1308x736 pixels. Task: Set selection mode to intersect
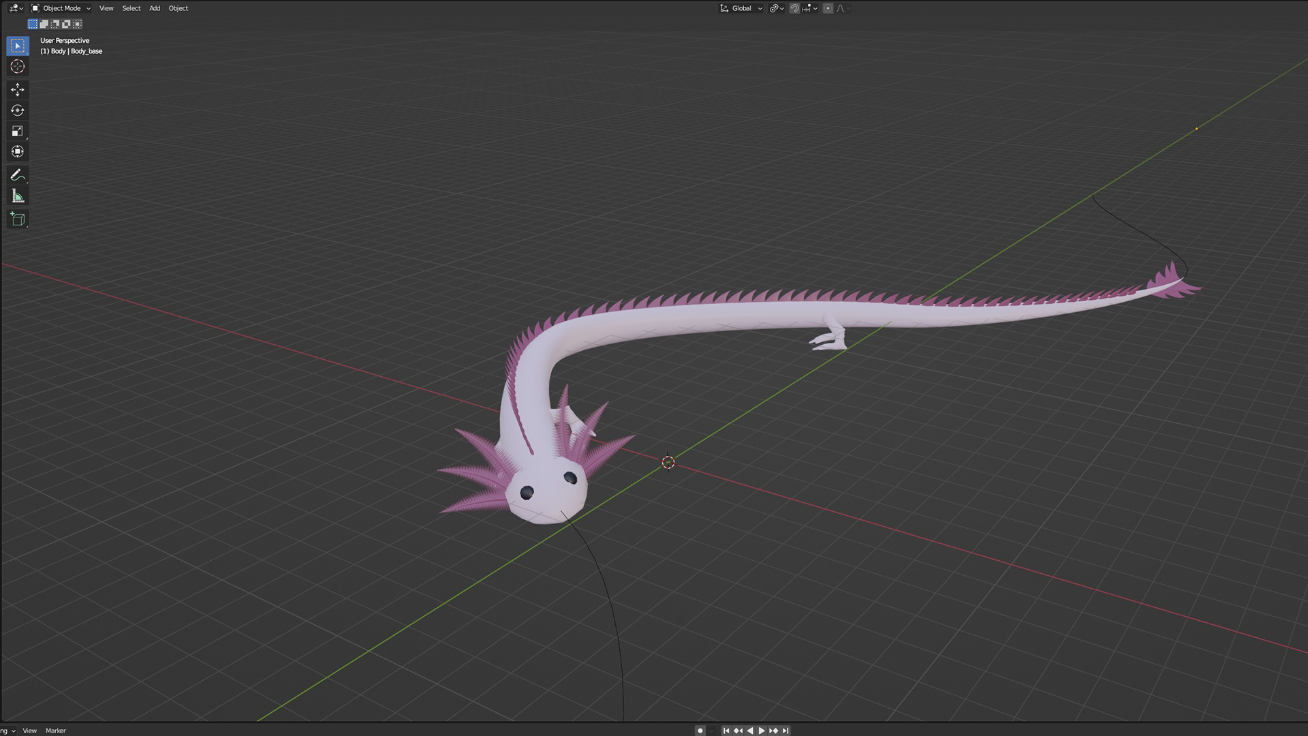(x=78, y=24)
